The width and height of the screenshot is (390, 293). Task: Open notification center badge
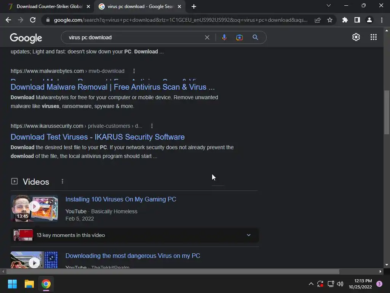(x=379, y=284)
